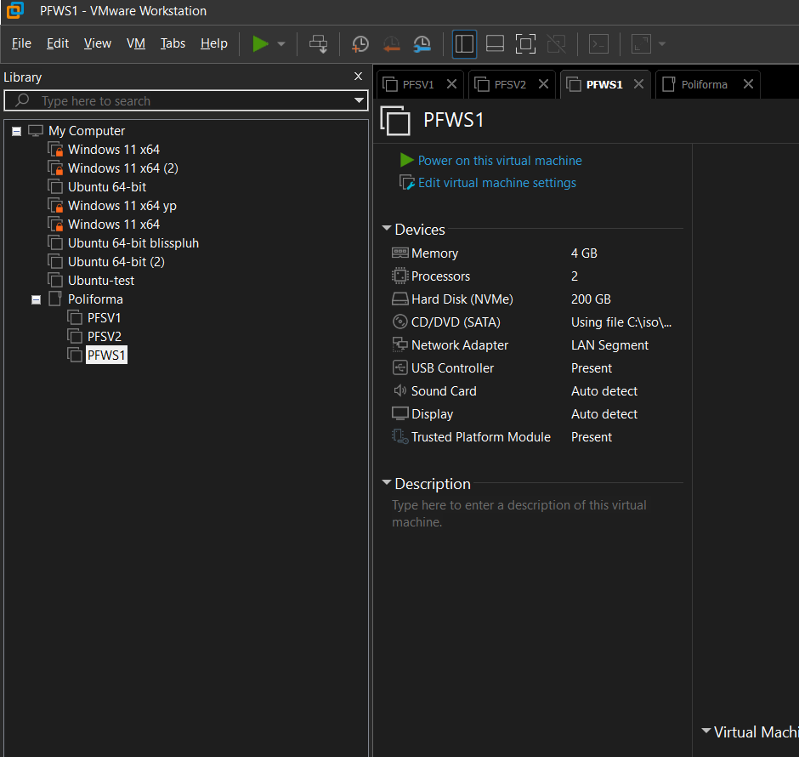This screenshot has height=757, width=799.
Task: Revert the VM to its previous snapshot
Action: pyautogui.click(x=391, y=43)
